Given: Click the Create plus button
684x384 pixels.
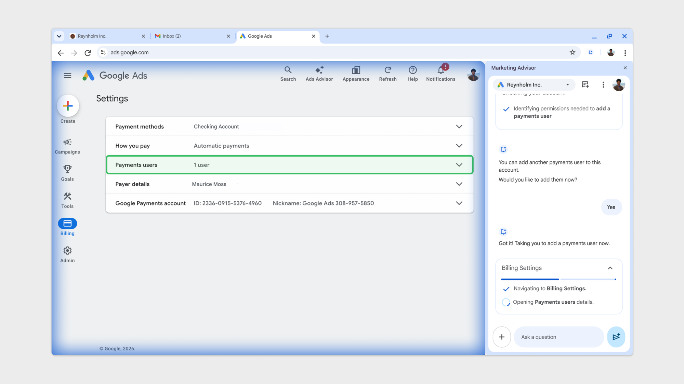Looking at the screenshot, I should click(68, 106).
